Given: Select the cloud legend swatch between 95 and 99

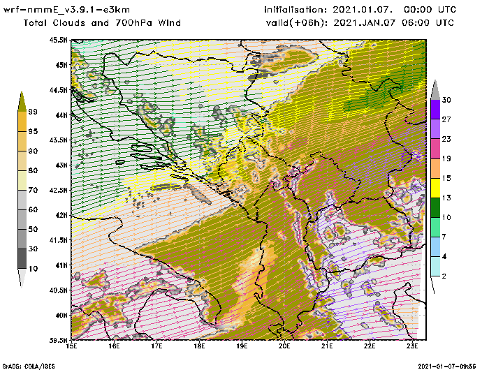Looking at the screenshot, I should tap(22, 121).
